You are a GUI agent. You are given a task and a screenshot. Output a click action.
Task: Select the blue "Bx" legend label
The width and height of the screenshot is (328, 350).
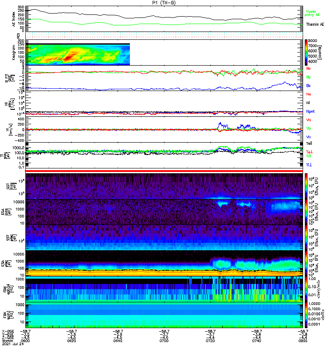point(308,86)
